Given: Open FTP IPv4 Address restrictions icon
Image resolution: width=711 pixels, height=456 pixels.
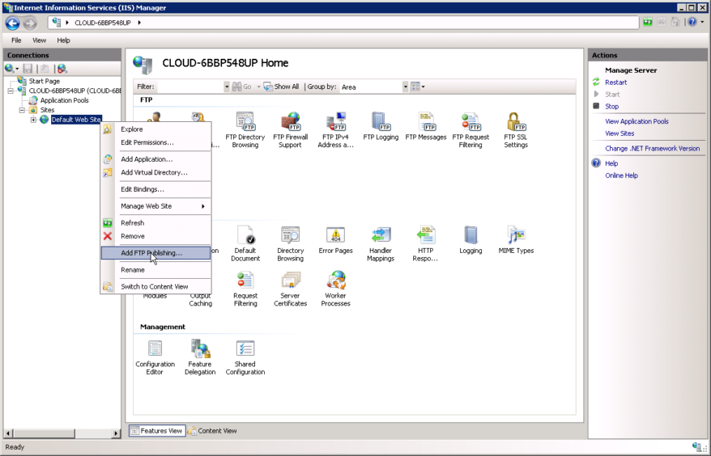Looking at the screenshot, I should [x=335, y=130].
